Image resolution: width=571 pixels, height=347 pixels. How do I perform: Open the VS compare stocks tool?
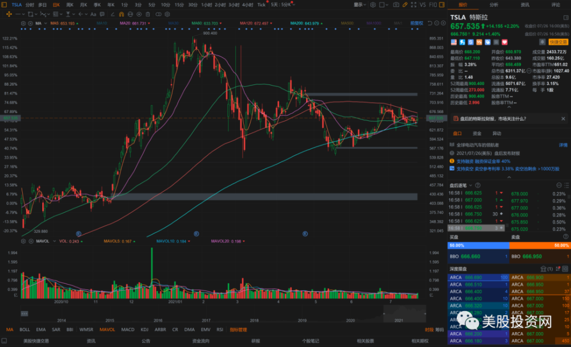pos(423,5)
